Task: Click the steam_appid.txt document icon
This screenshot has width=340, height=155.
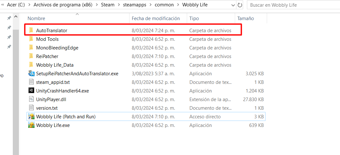Action: pos(31,82)
